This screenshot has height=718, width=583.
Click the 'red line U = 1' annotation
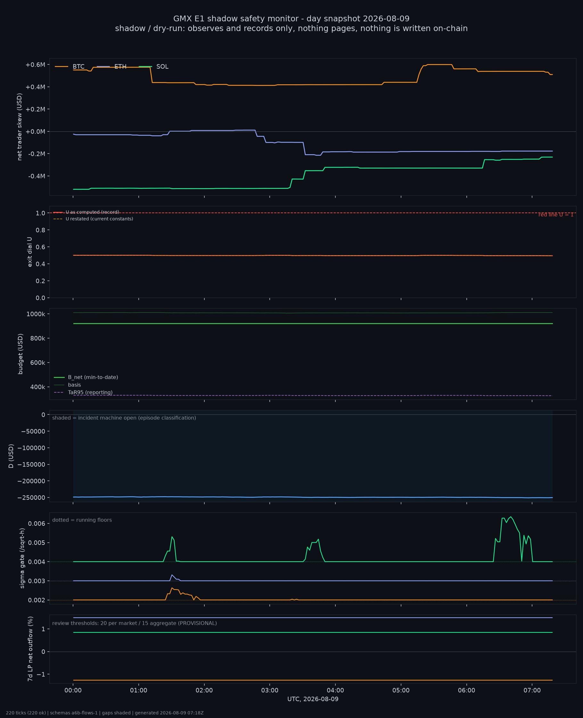[556, 215]
